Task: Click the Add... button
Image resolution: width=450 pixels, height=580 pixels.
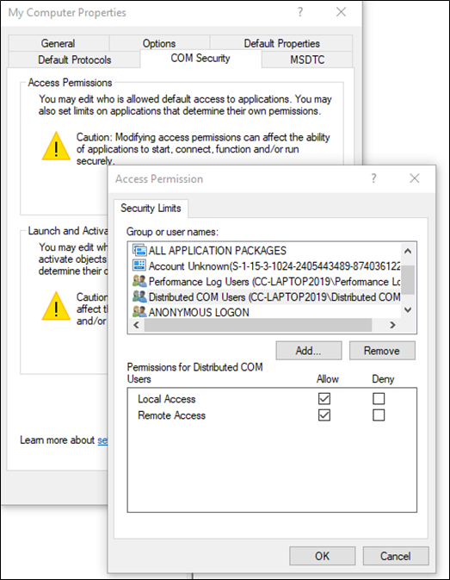Action: tap(309, 350)
